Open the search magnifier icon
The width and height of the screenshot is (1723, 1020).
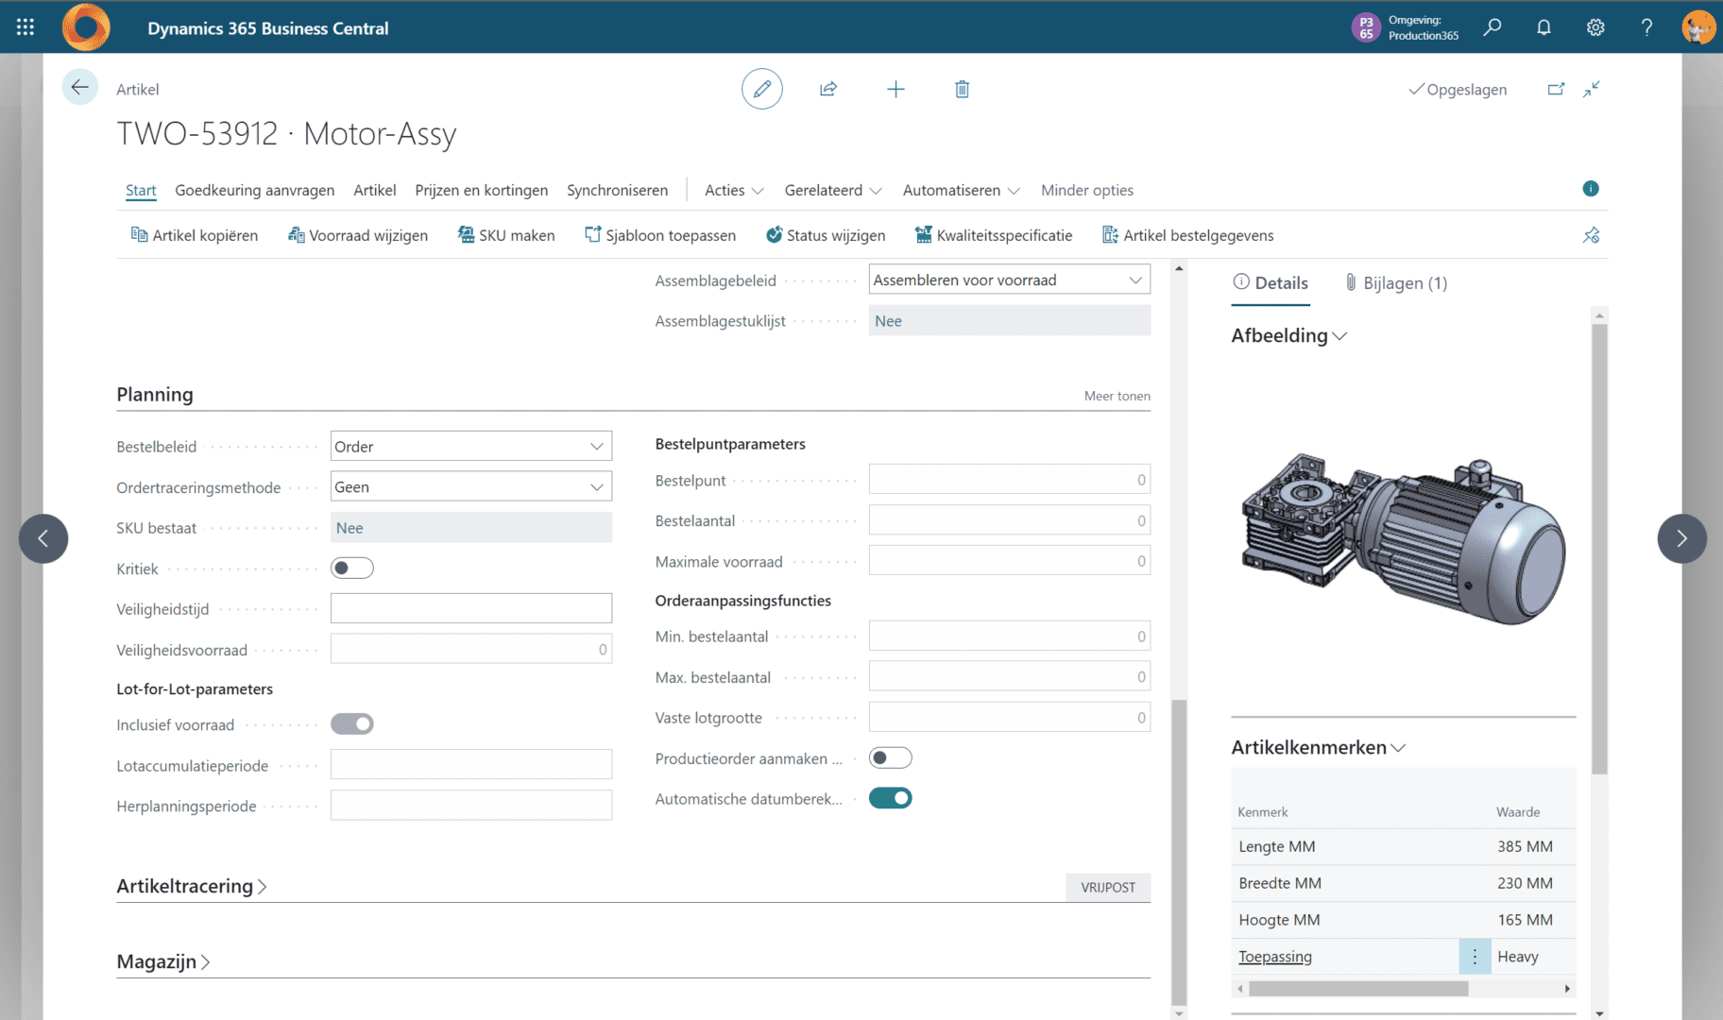point(1493,27)
